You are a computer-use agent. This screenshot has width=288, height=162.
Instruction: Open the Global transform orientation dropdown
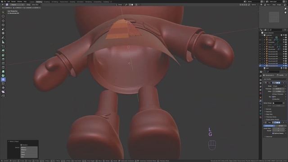120,5
